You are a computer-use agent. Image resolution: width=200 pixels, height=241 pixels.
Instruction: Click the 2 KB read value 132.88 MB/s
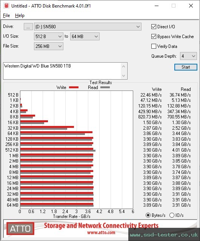179,106
